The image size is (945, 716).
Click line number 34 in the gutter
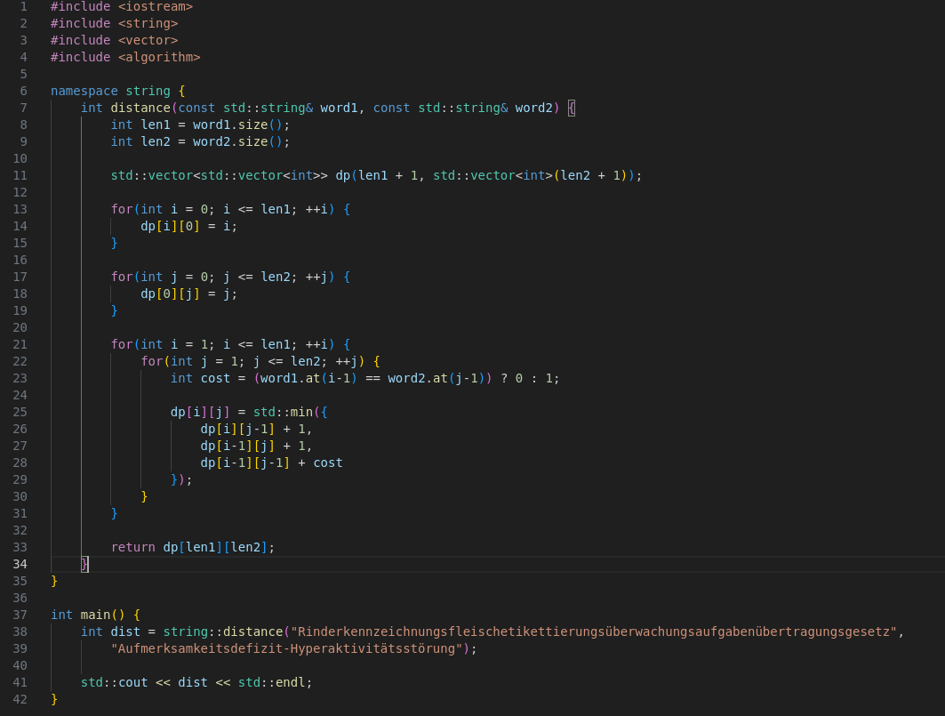tap(20, 564)
